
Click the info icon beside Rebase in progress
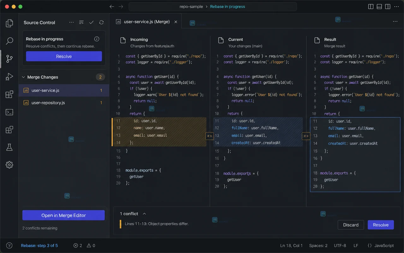click(97, 39)
